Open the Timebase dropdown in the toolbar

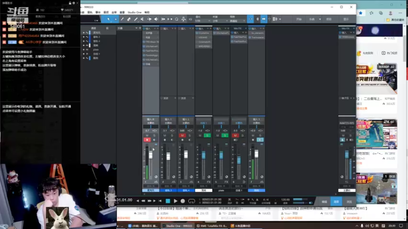(220, 21)
